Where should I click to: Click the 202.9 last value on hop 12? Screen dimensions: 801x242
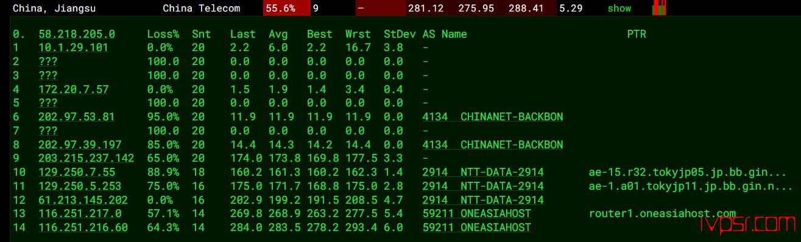246,200
